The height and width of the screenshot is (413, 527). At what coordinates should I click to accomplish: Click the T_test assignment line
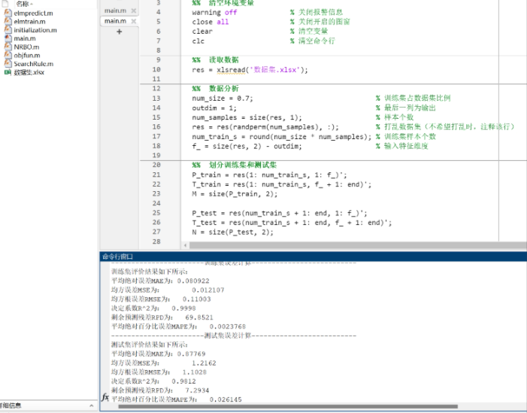pos(292,223)
